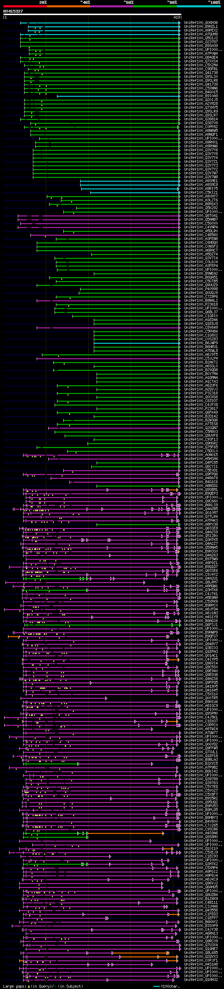Select the UniRef100_A0N015 label
The image size is (224, 989).
[x=201, y=455]
